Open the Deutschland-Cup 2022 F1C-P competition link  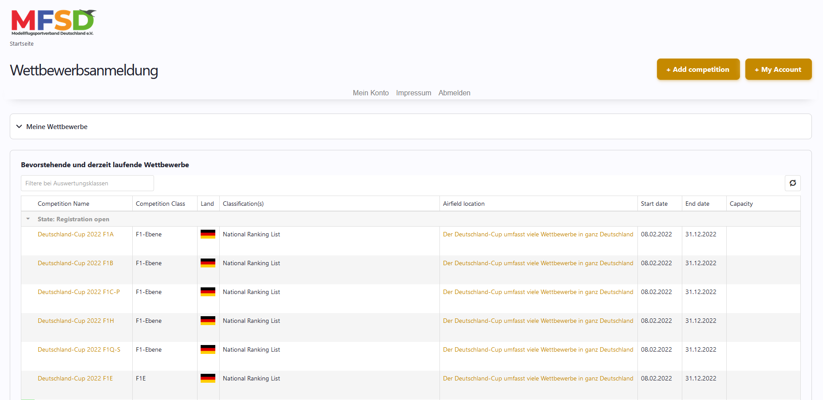[79, 292]
